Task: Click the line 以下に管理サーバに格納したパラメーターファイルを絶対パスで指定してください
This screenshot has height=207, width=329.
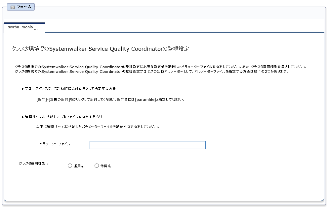Action: [x=98, y=127]
